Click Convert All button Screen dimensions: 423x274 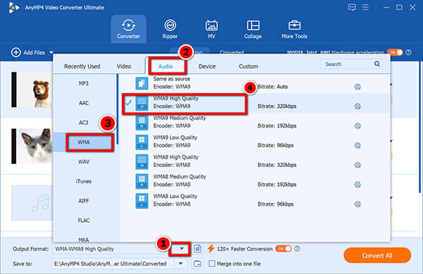coord(377,256)
